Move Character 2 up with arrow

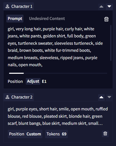pos(101,97)
